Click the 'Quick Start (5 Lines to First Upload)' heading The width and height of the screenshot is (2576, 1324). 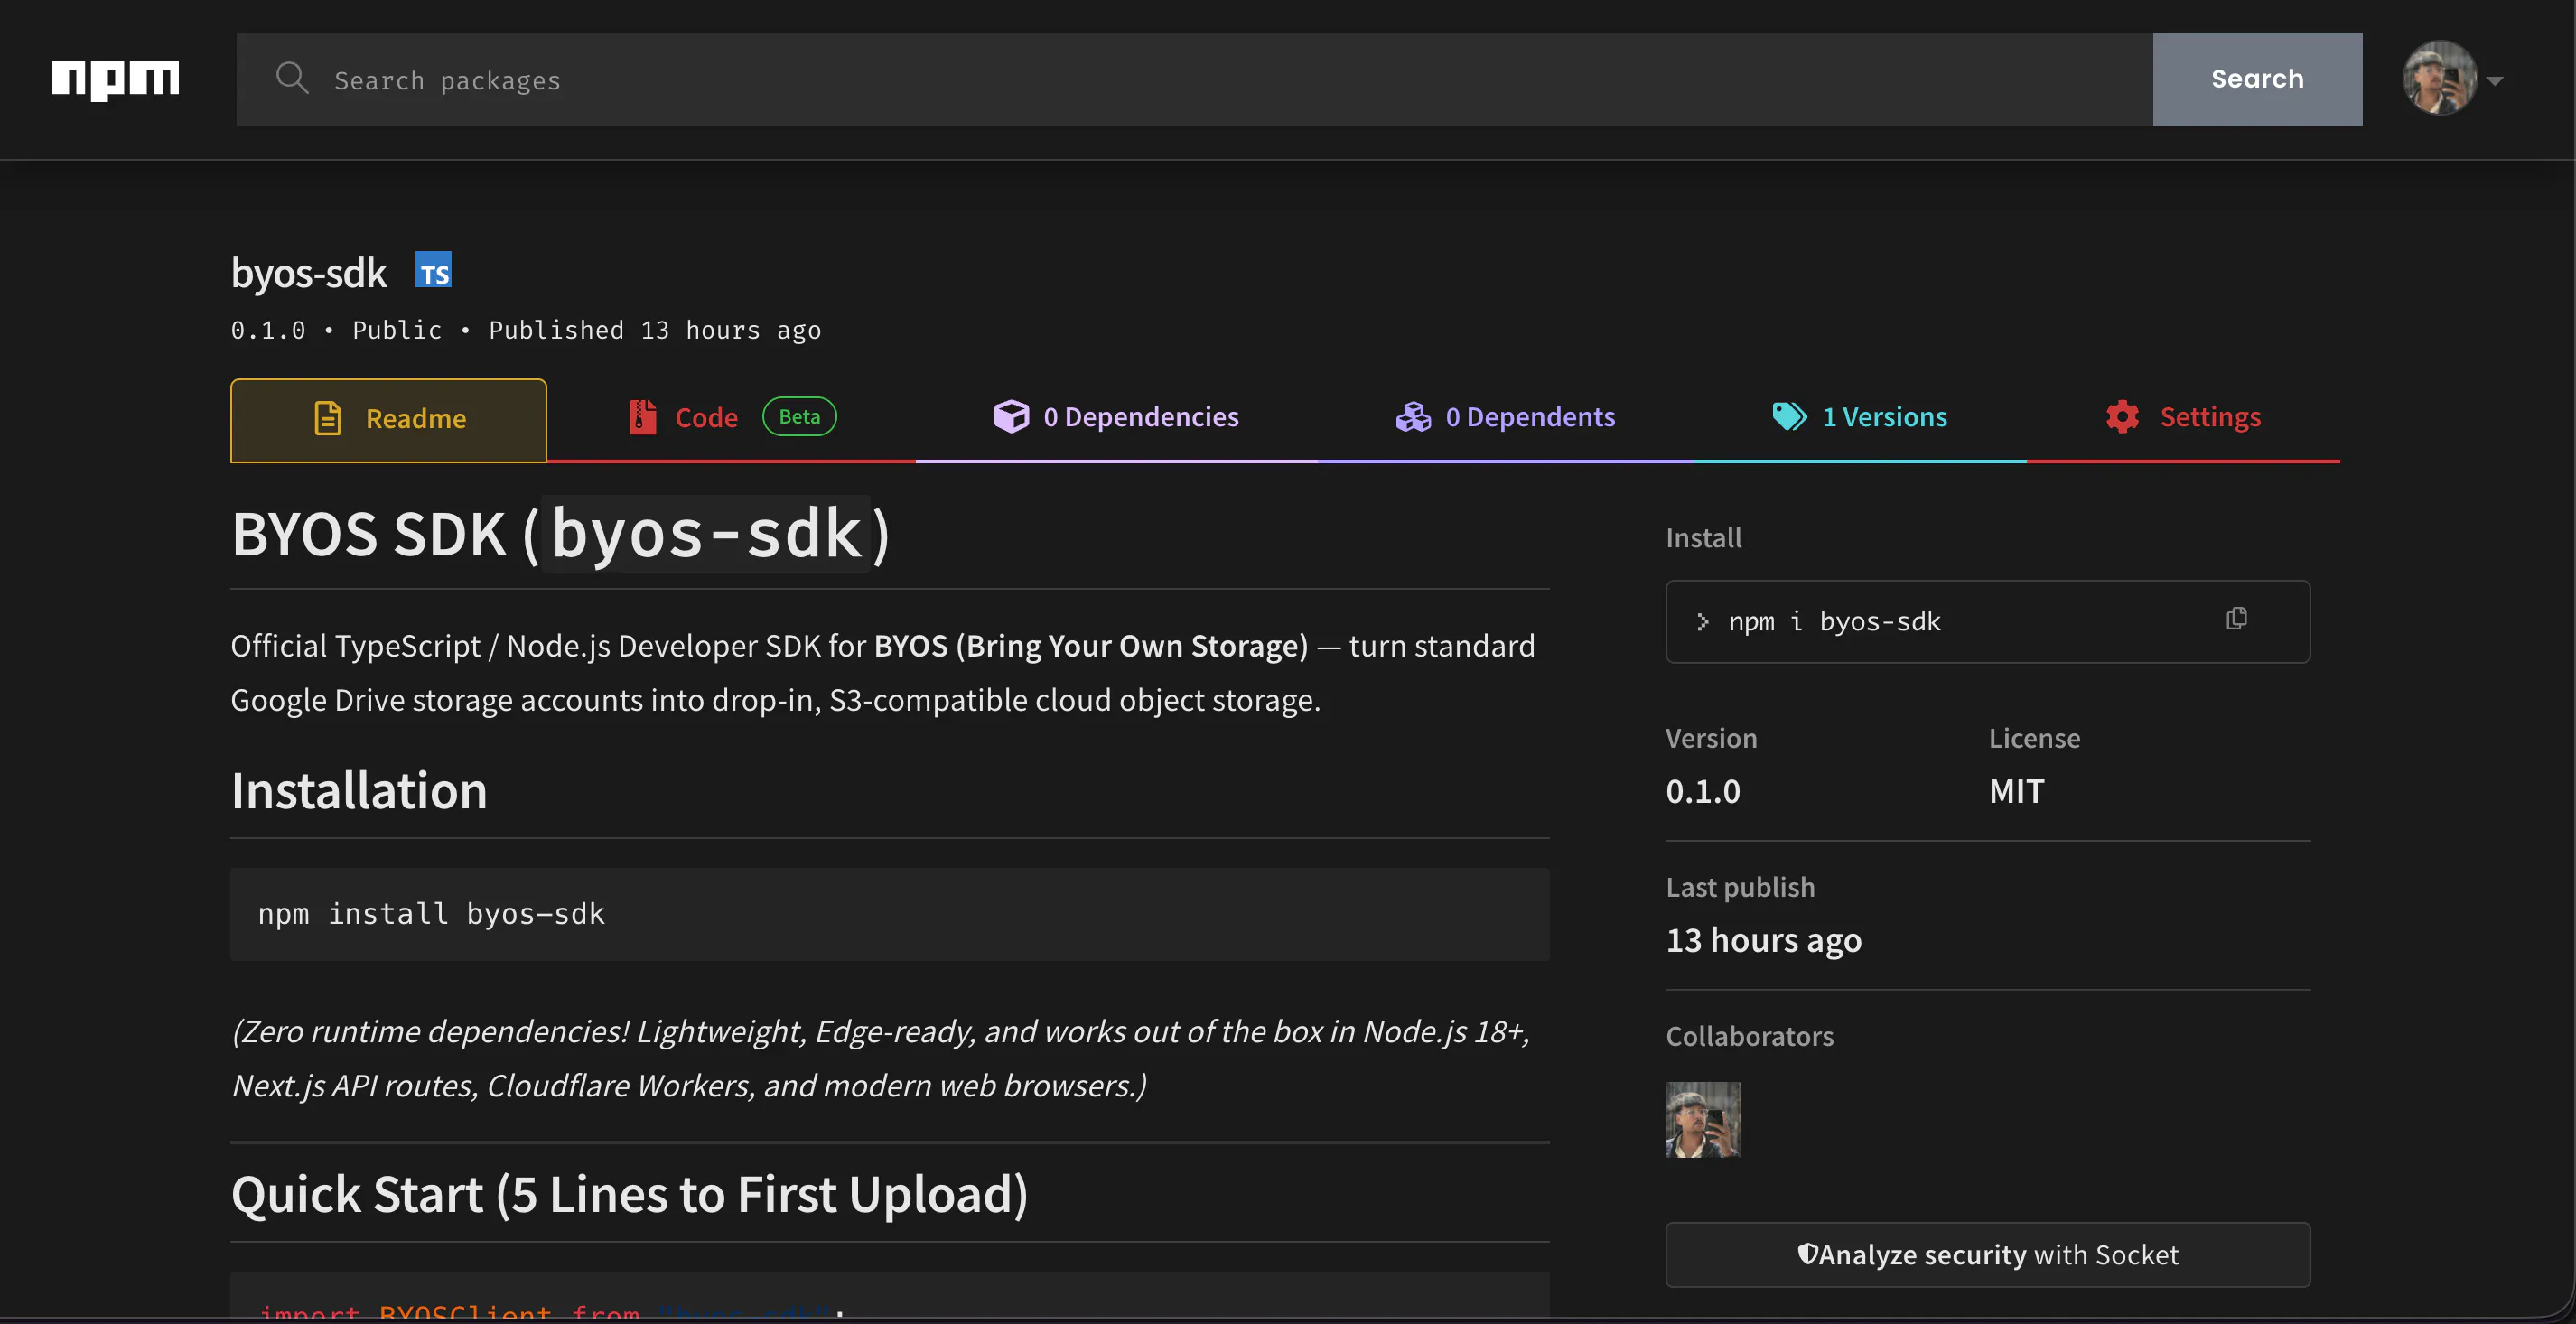click(x=629, y=1194)
